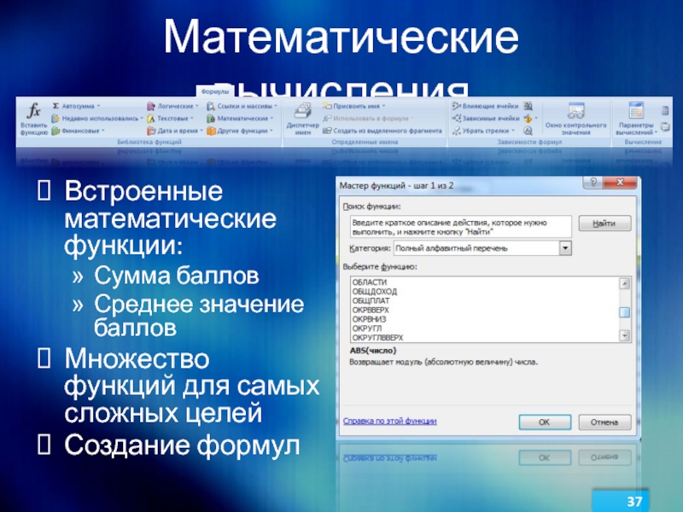The height and width of the screenshot is (512, 683).
Task: Click the function list scroll up arrow
Action: point(625,283)
